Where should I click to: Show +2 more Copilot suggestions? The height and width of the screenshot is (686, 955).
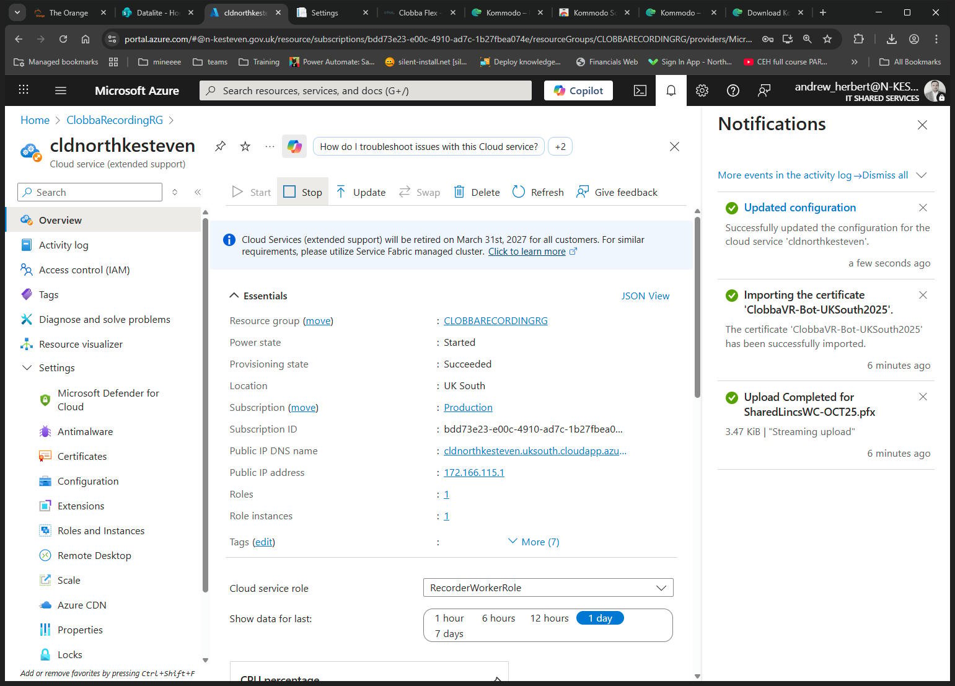coord(560,147)
